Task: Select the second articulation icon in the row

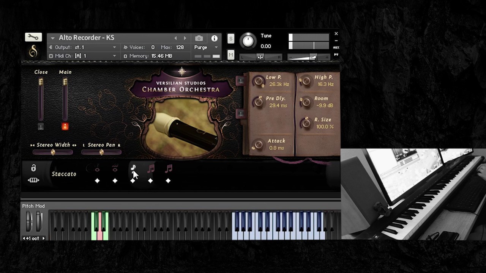Action: [x=115, y=168]
